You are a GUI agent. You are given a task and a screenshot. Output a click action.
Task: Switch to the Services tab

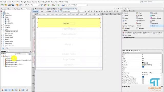point(17,9)
